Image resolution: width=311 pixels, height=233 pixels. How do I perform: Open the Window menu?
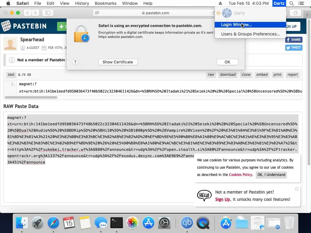(x=130, y=3)
